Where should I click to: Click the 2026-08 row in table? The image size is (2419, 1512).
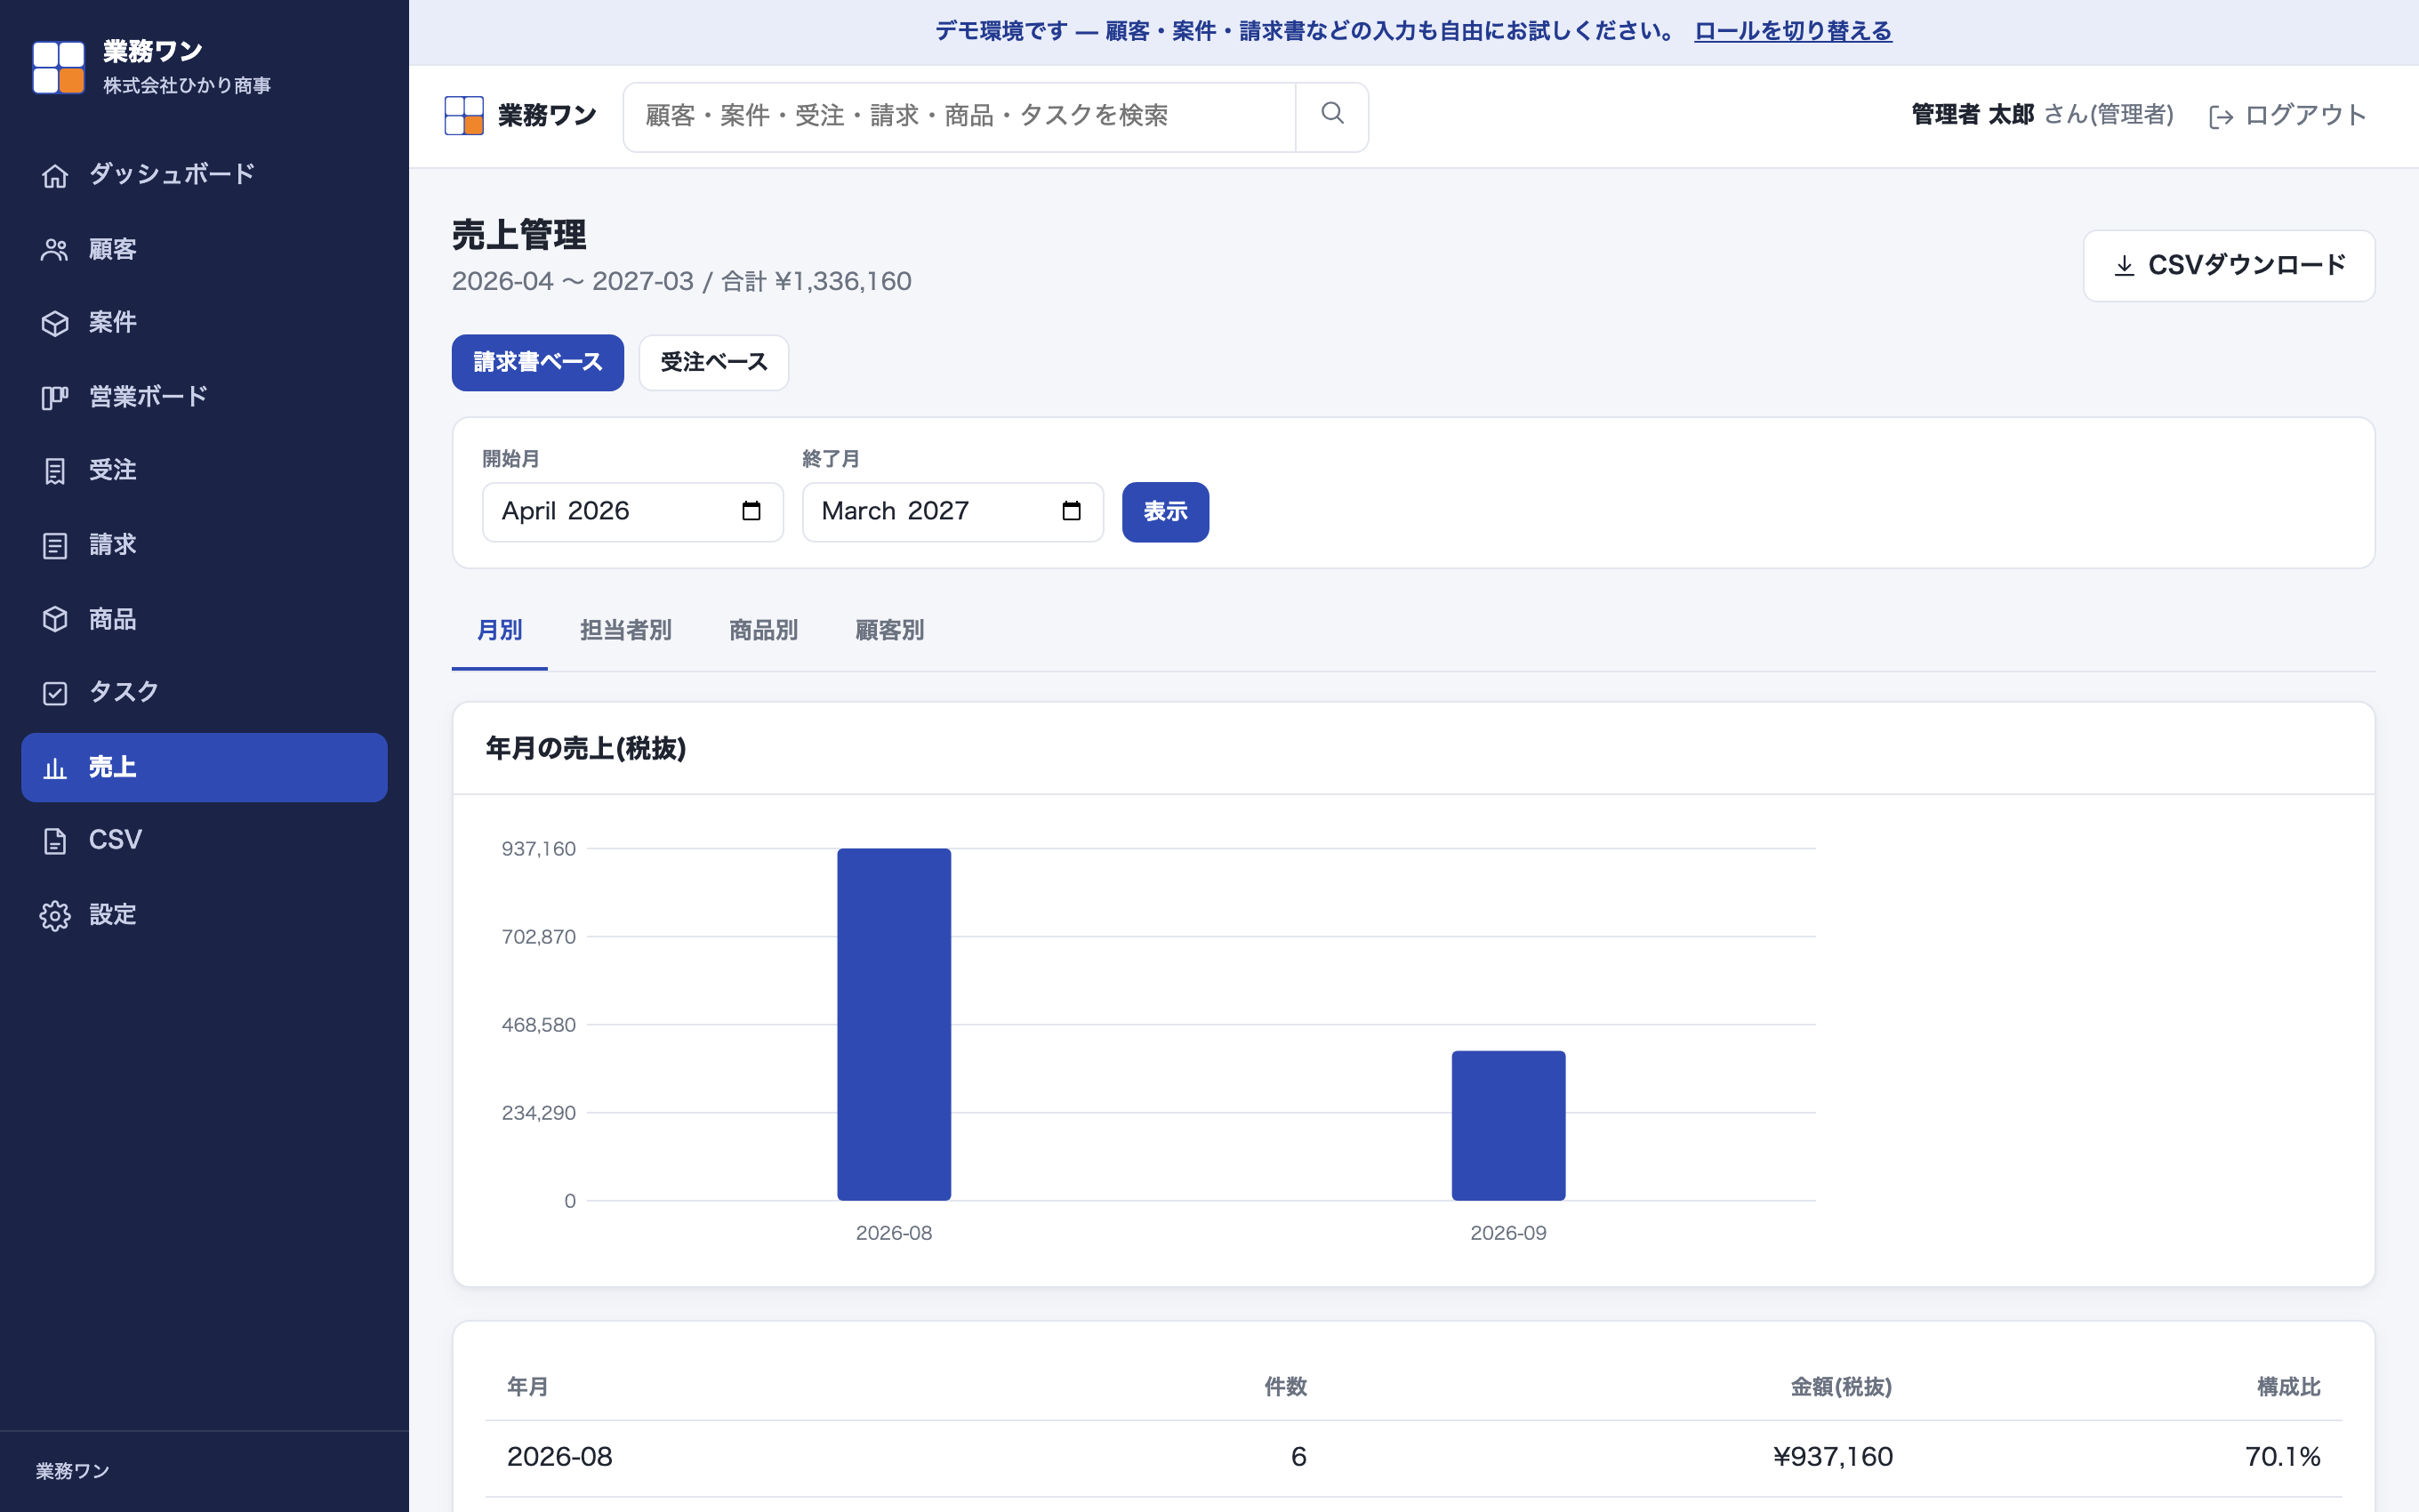pos(1413,1458)
